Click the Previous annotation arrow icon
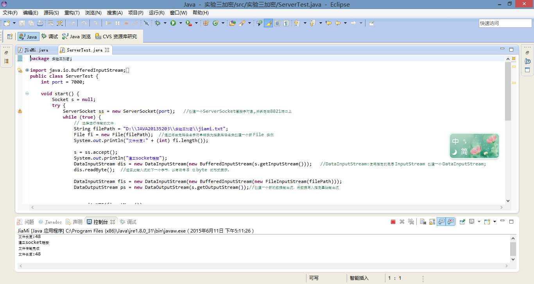534x284 pixels. (x=312, y=23)
